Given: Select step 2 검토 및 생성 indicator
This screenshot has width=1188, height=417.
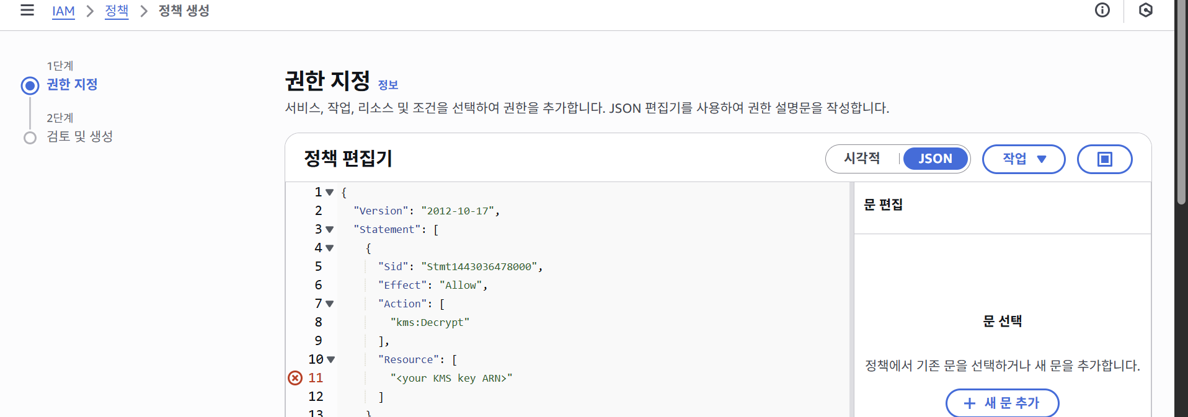Looking at the screenshot, I should [30, 138].
